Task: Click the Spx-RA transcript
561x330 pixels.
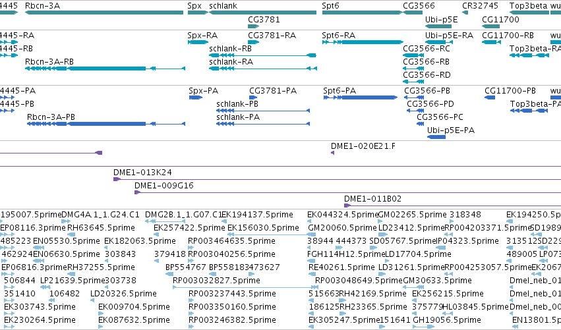Action: [x=198, y=42]
